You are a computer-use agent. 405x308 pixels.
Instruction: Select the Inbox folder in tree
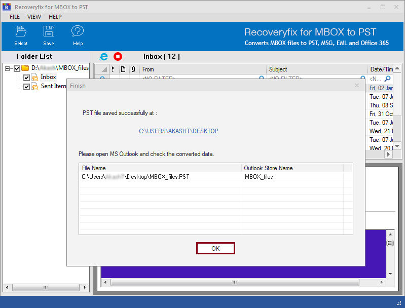(x=48, y=77)
